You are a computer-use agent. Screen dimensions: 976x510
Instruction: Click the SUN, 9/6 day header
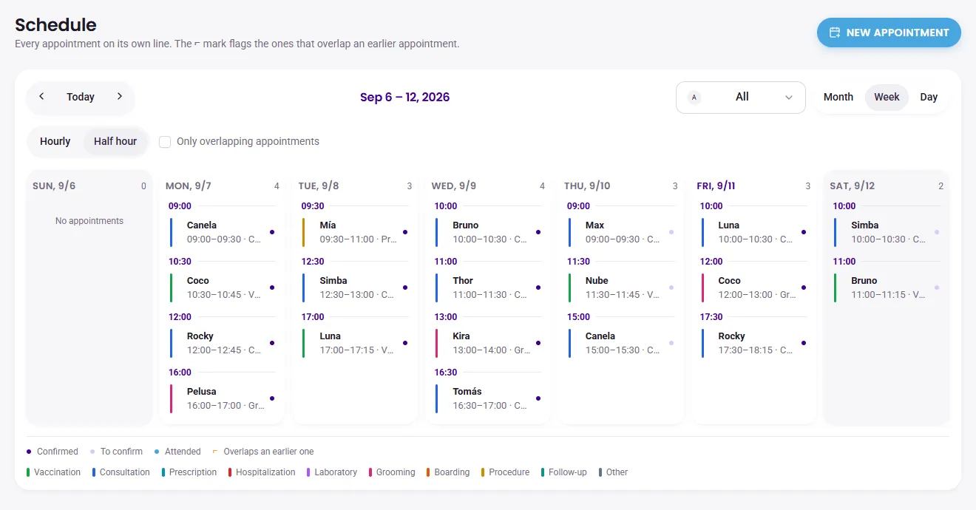pyautogui.click(x=54, y=186)
